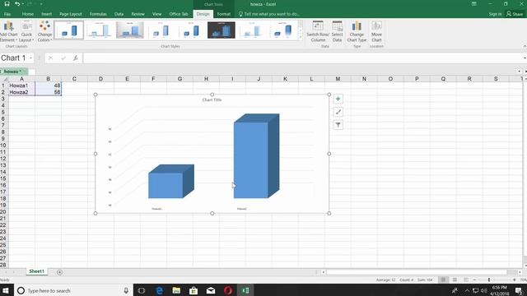This screenshot has height=296, width=527.
Task: Click the Name Box showing Chart 1
Action: (x=14, y=58)
